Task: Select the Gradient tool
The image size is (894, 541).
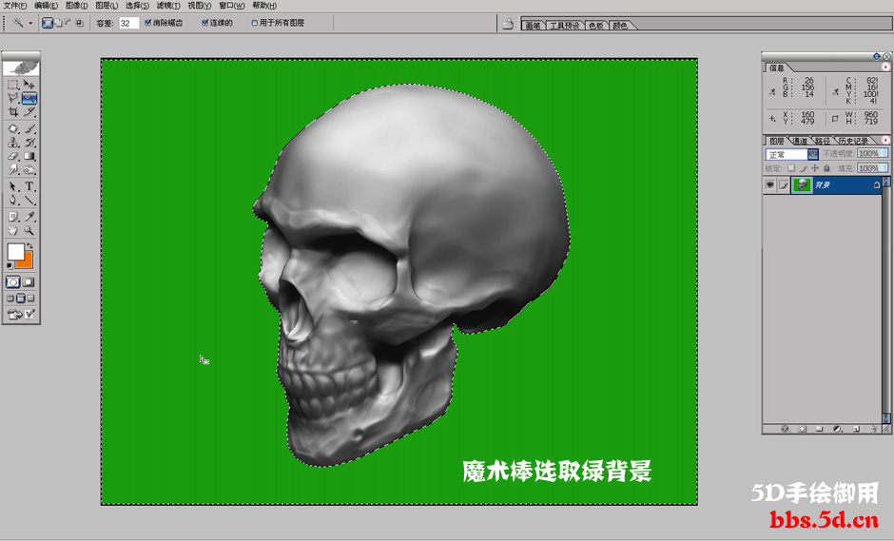Action: coord(29,156)
